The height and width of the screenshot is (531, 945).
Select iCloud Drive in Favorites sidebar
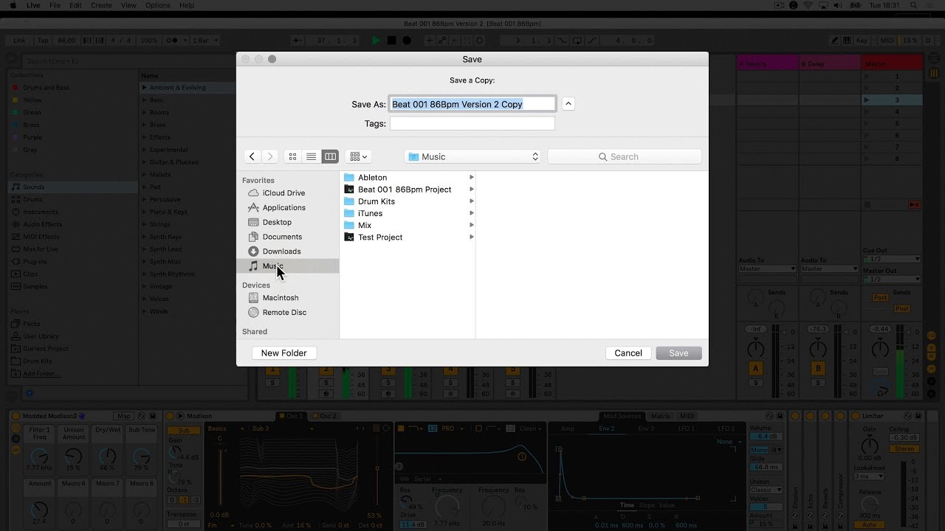[287, 192]
